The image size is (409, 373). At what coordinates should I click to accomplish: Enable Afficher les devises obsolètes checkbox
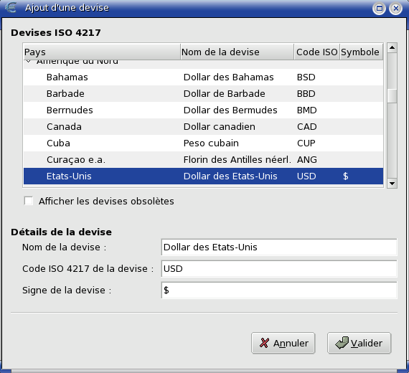tap(29, 201)
